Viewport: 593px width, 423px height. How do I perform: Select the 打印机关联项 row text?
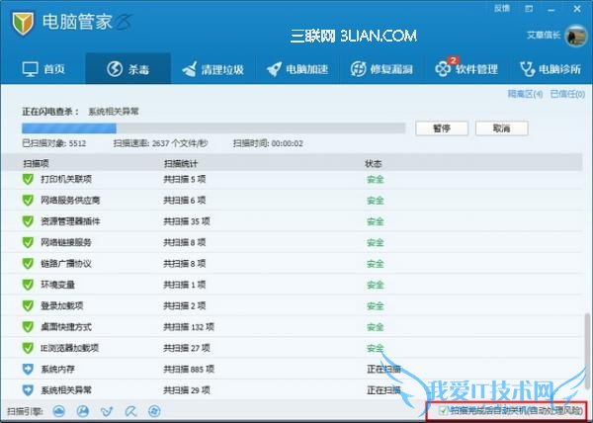pyautogui.click(x=66, y=179)
